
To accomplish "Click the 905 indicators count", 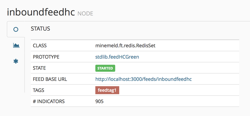I will point(99,101).
